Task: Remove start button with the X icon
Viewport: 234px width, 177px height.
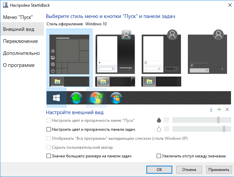Action: point(227,109)
